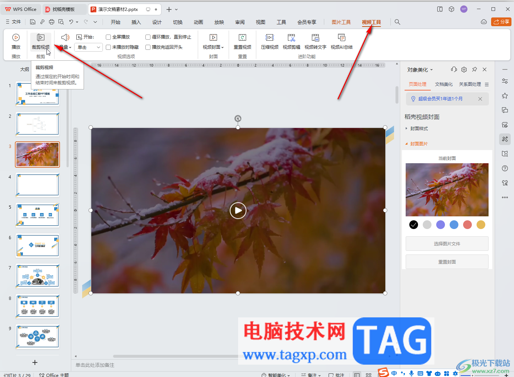Click the 选择图片文件 button

(447, 244)
